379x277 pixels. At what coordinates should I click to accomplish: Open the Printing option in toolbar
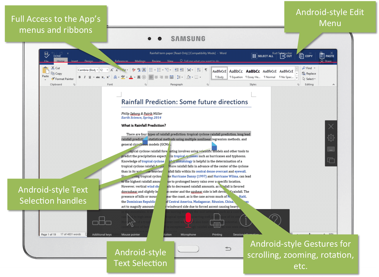(217, 221)
